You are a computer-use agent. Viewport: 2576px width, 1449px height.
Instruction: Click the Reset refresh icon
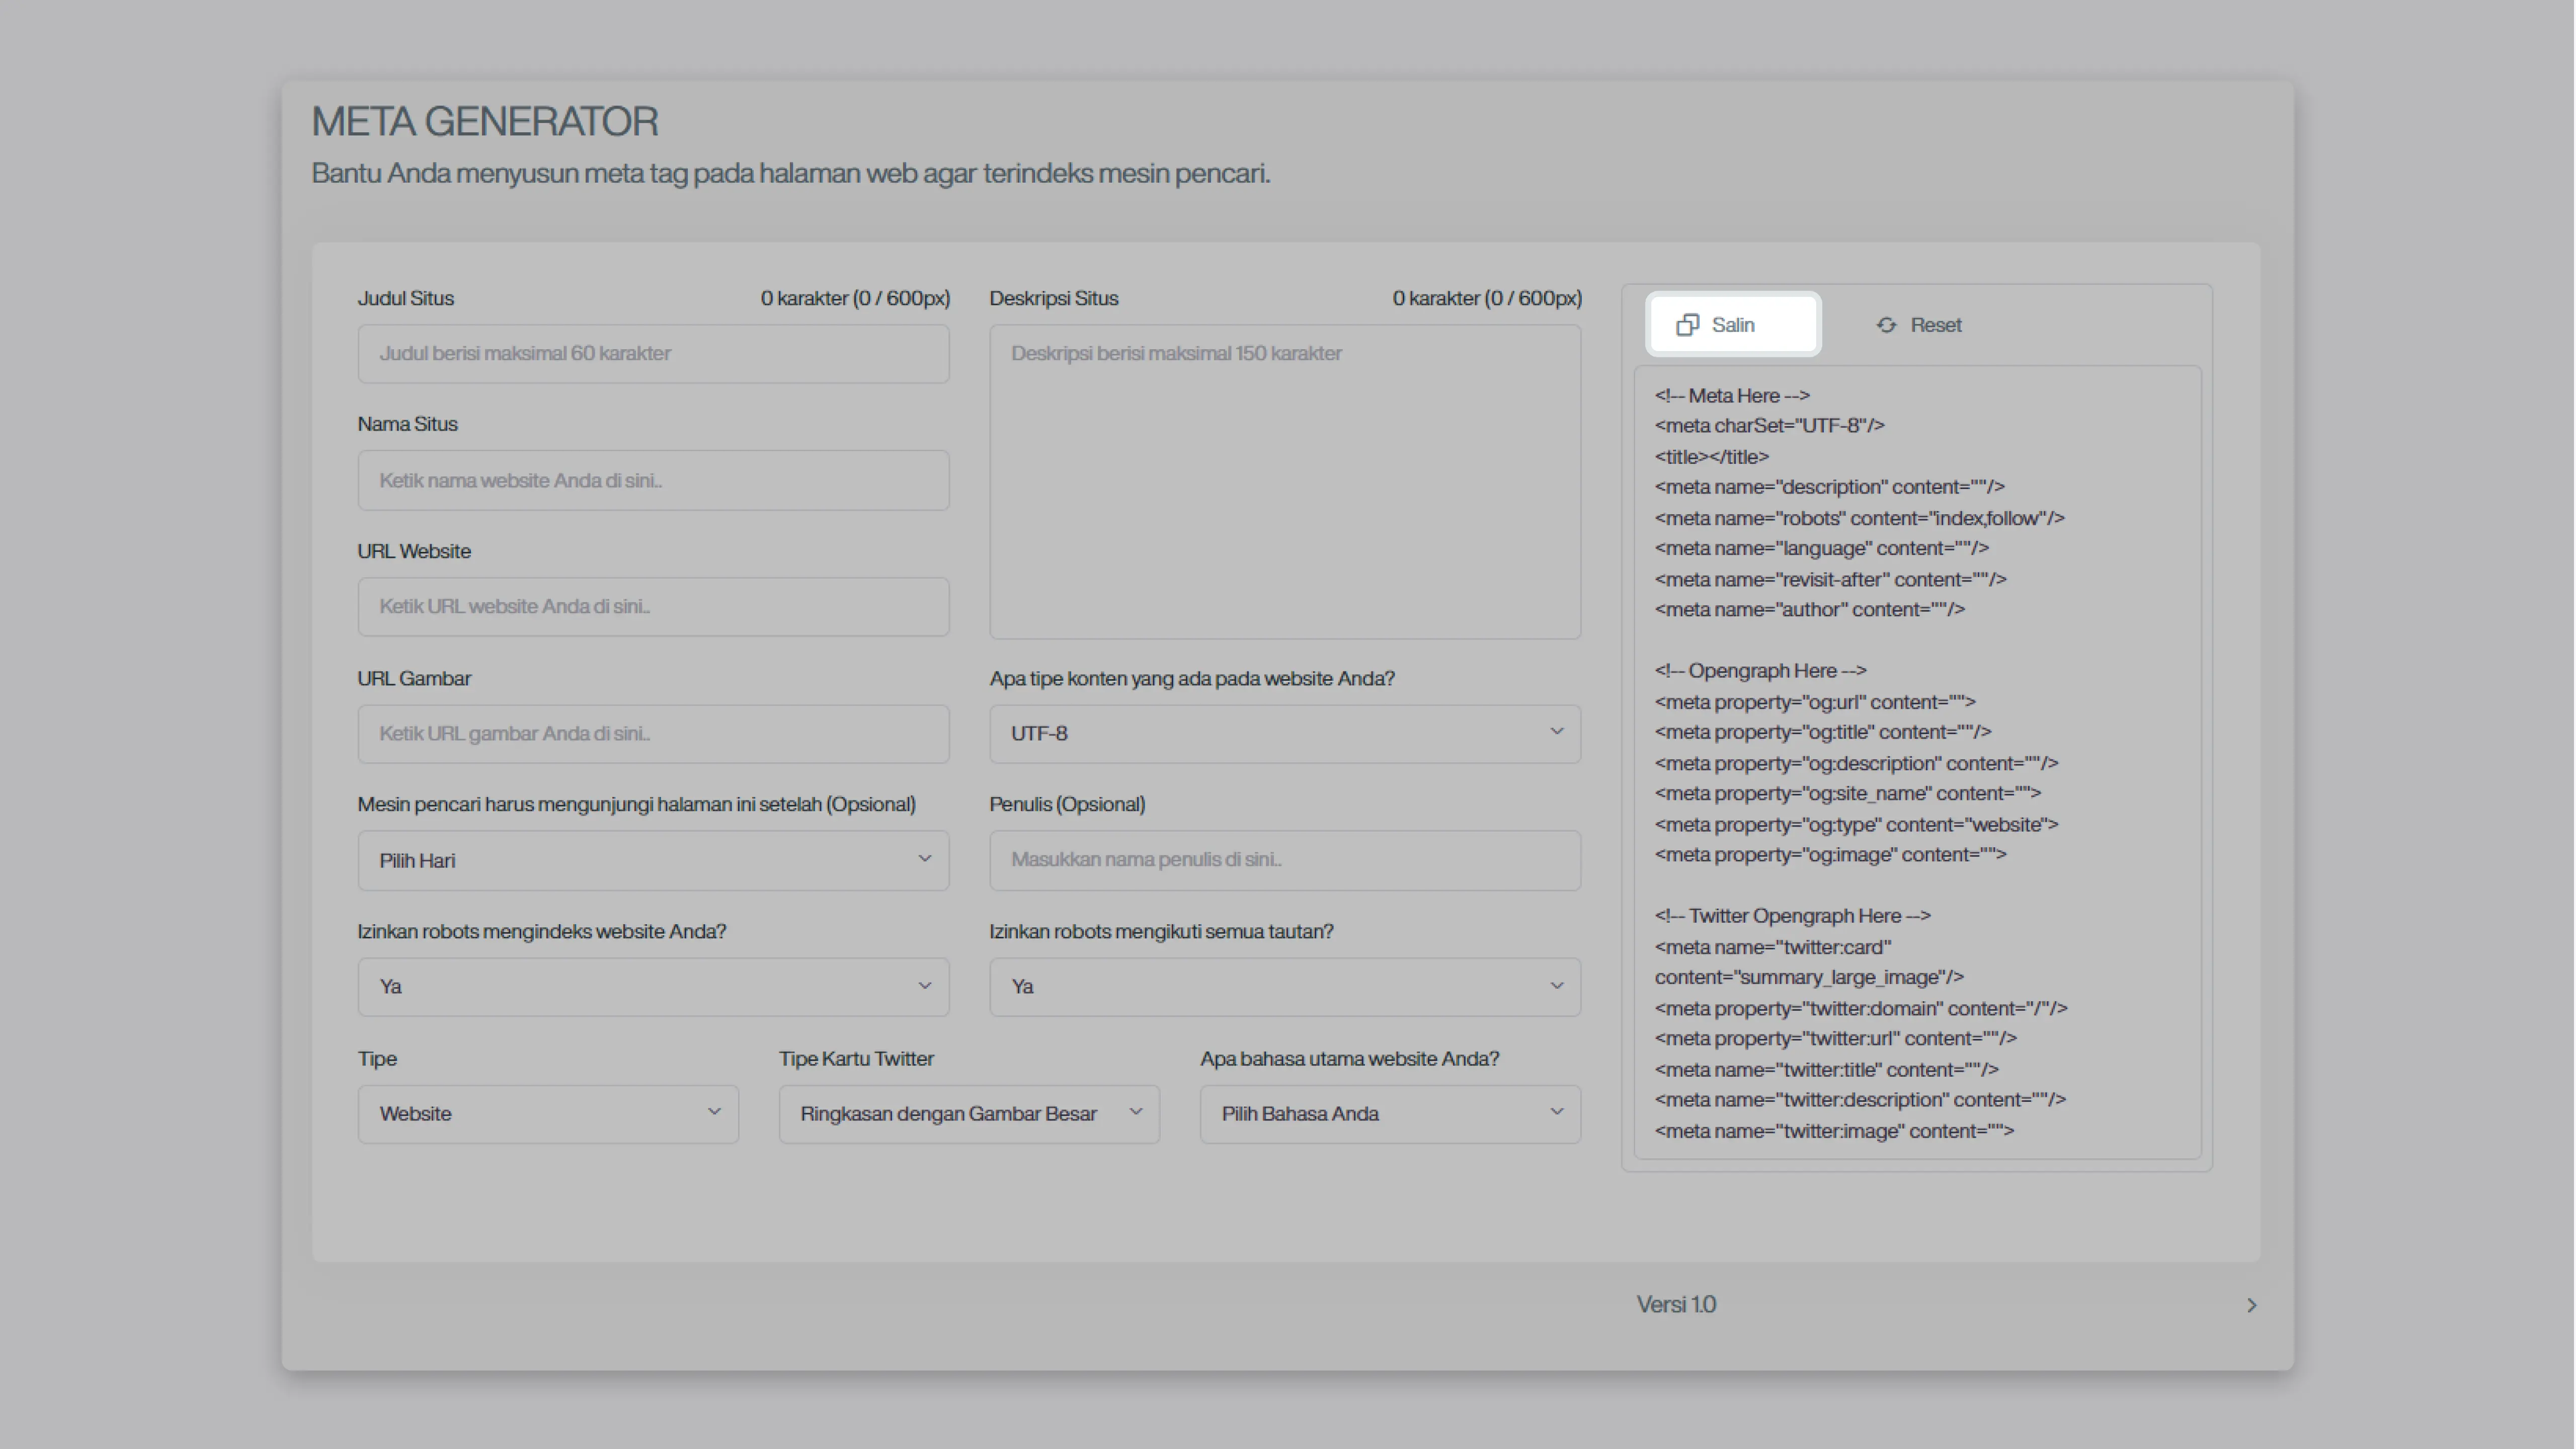(x=1886, y=325)
